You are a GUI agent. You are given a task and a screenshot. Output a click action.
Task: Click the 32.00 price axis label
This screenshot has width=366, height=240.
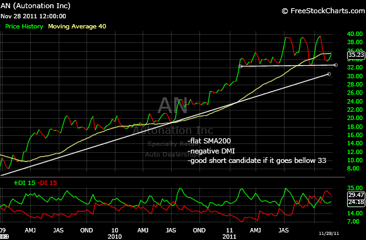(x=355, y=68)
